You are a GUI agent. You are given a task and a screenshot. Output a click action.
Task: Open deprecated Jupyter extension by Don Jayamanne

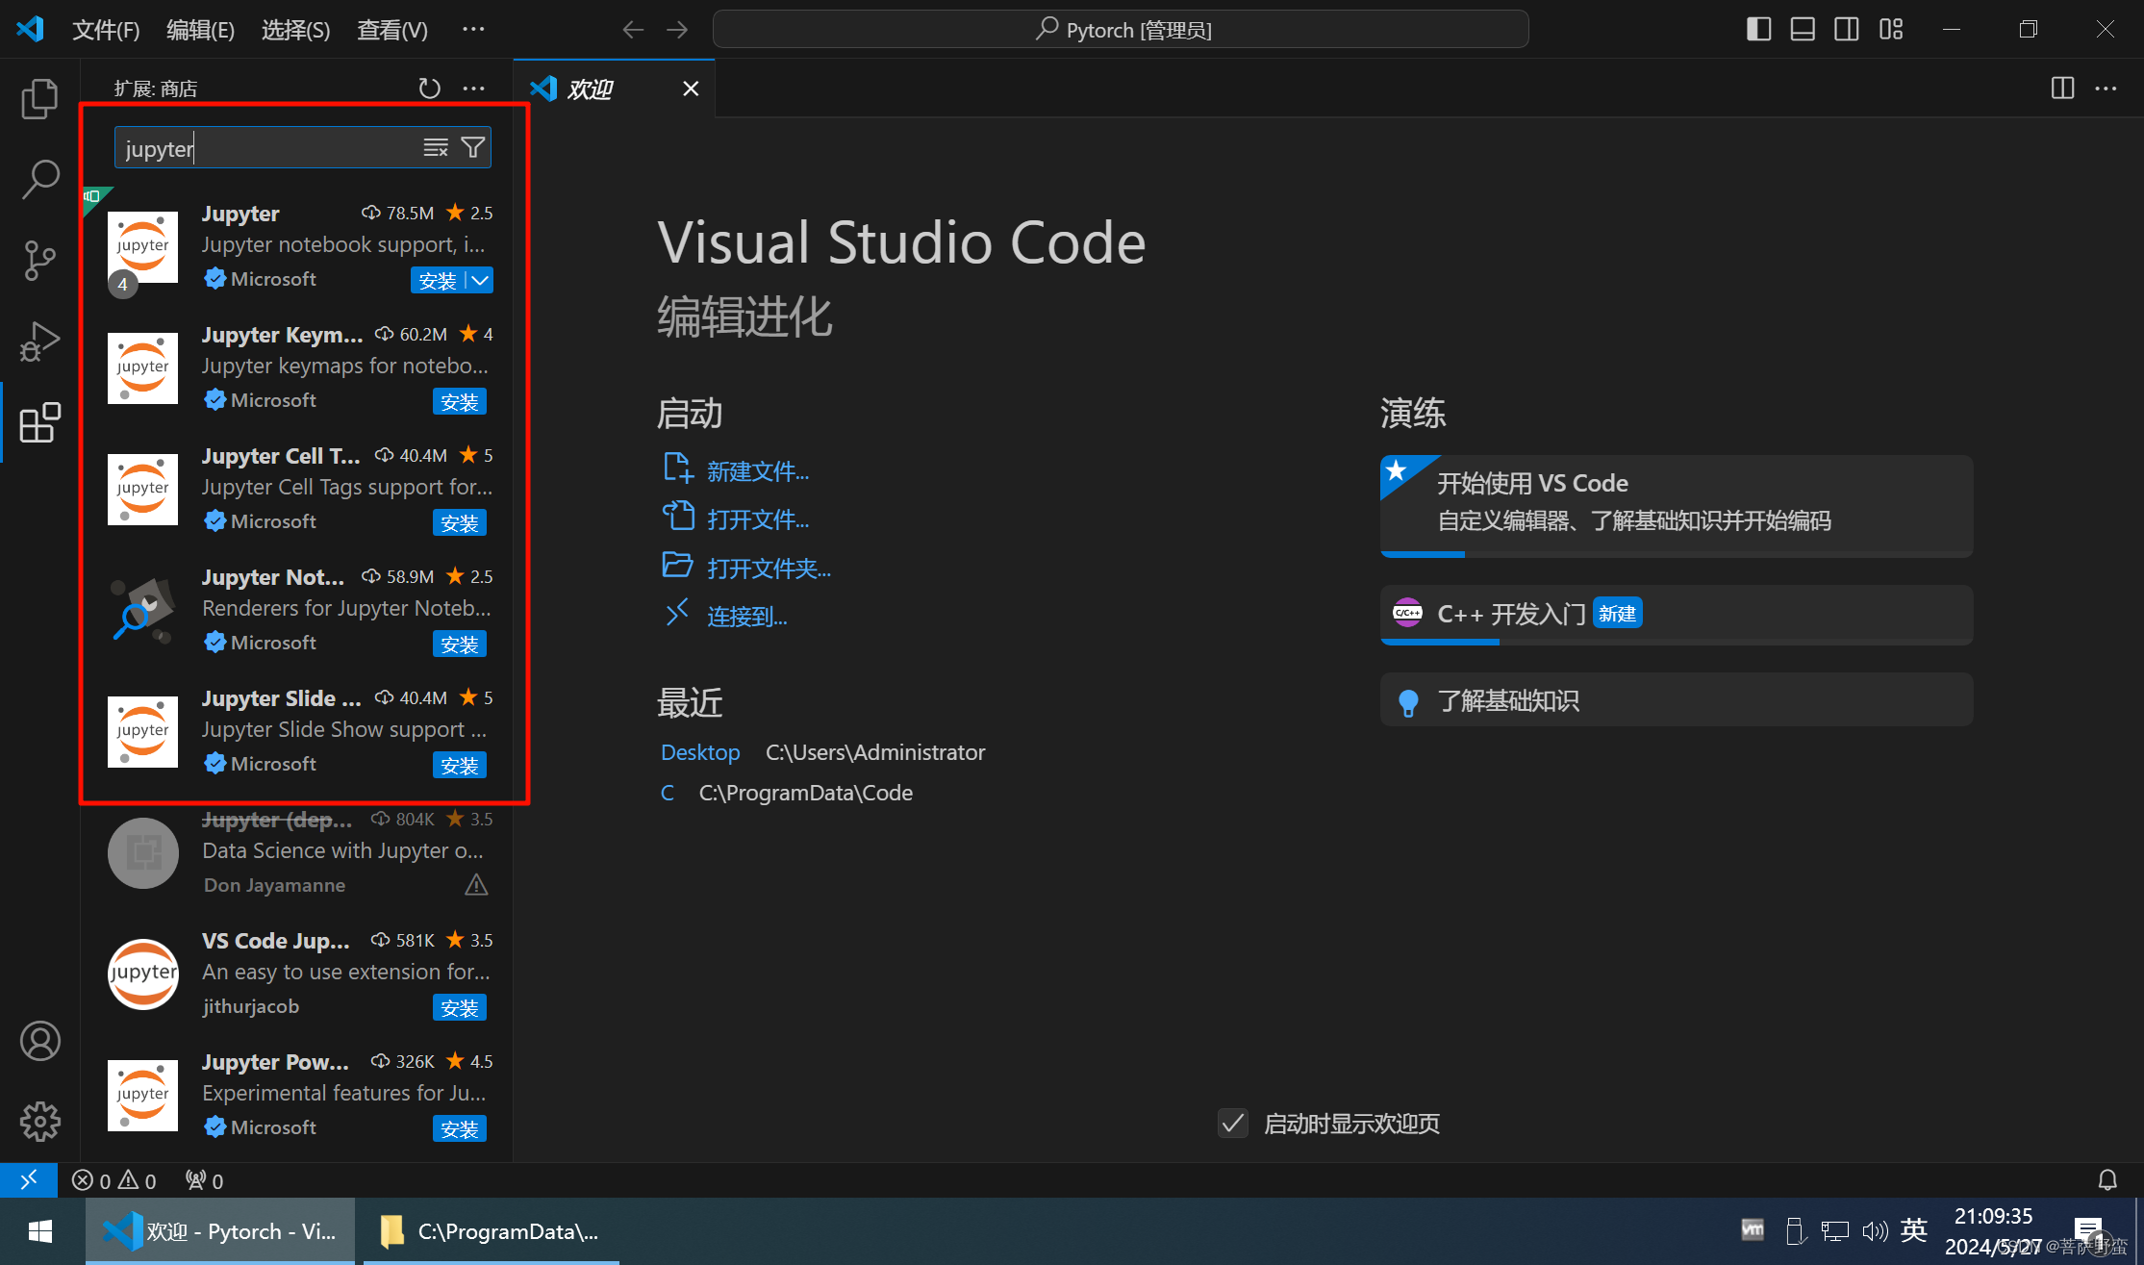tap(298, 853)
